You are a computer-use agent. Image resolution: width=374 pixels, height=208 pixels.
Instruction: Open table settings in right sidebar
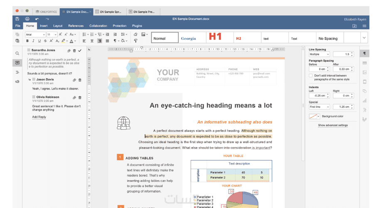coord(364,63)
